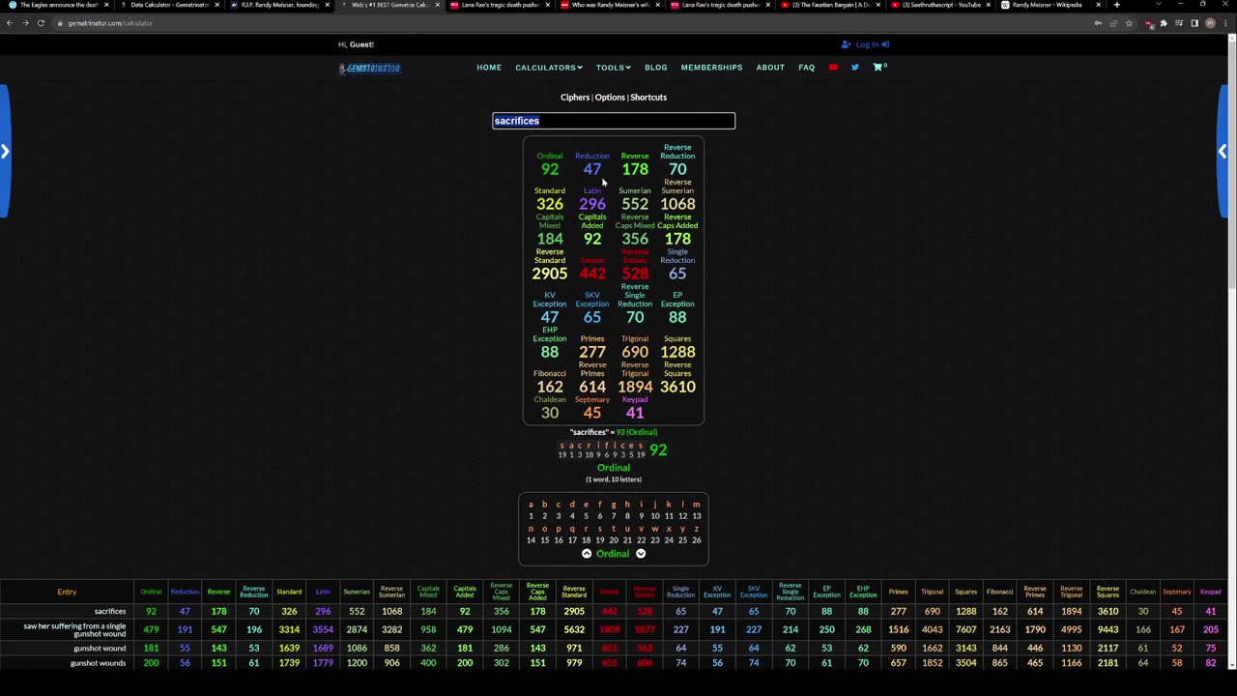Select the Reverse value 178

(x=635, y=169)
